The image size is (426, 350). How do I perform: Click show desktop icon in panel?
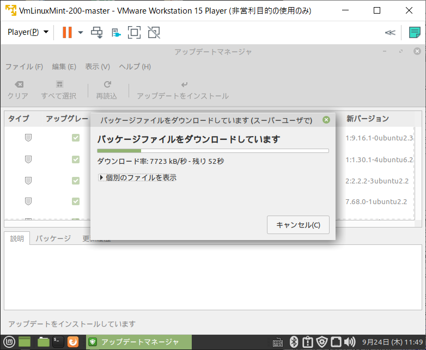(x=25, y=342)
